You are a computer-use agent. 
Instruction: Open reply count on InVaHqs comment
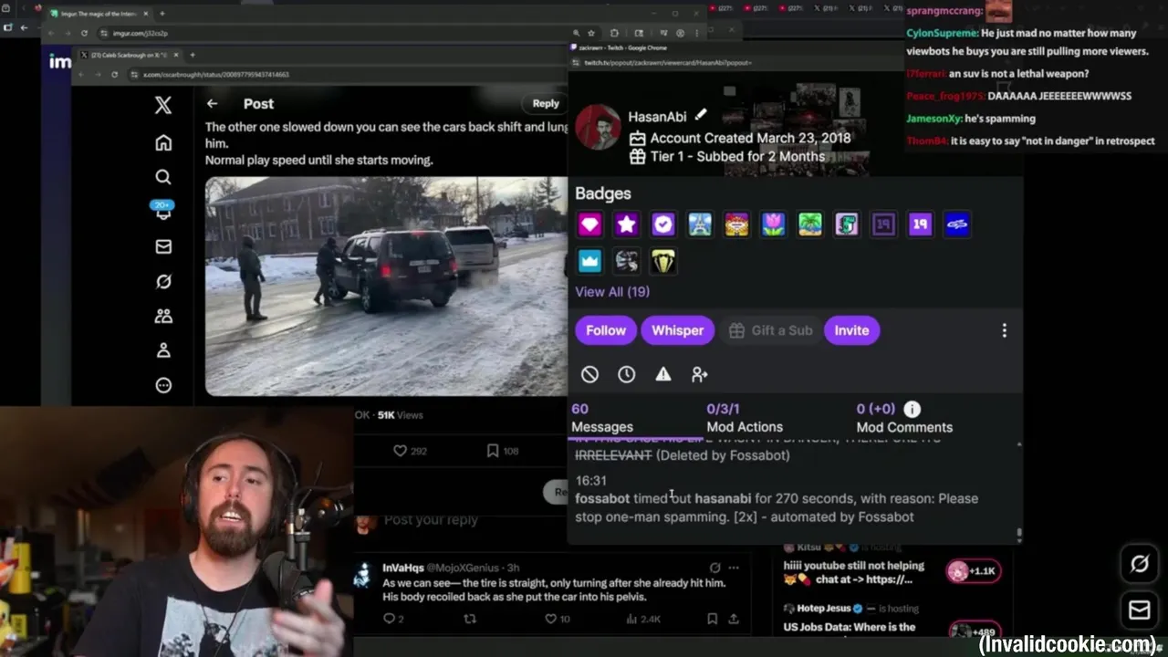[393, 619]
